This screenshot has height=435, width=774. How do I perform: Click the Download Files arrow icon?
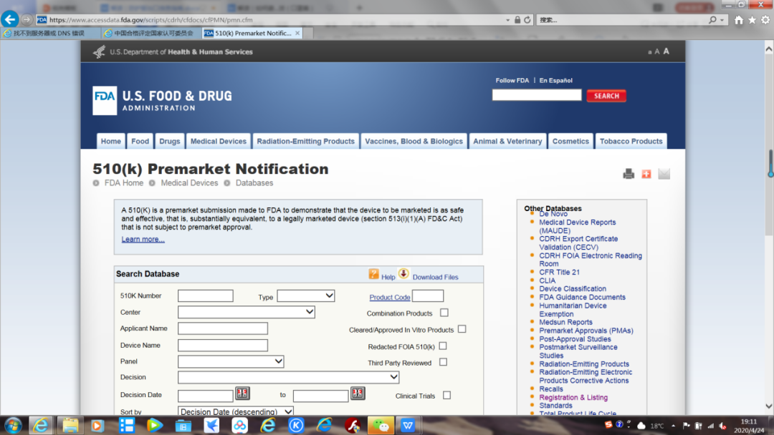pyautogui.click(x=403, y=274)
